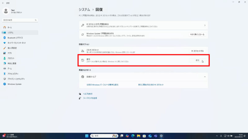Screen dimensions: 248x139
Task: Open ホーム in the settings sidebar
Action: (x=10, y=27)
